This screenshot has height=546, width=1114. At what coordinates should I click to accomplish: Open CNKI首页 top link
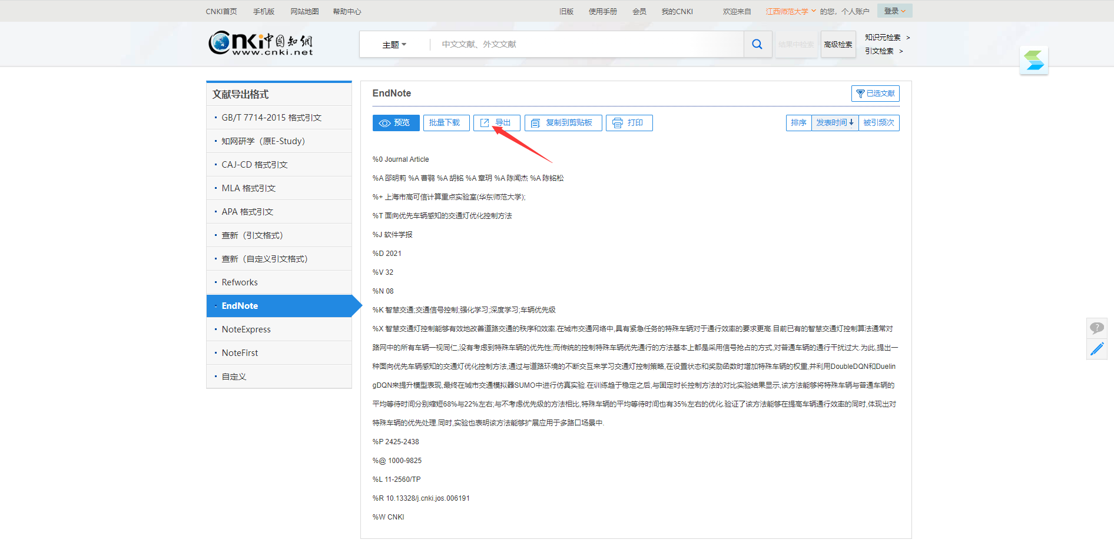[x=221, y=11]
